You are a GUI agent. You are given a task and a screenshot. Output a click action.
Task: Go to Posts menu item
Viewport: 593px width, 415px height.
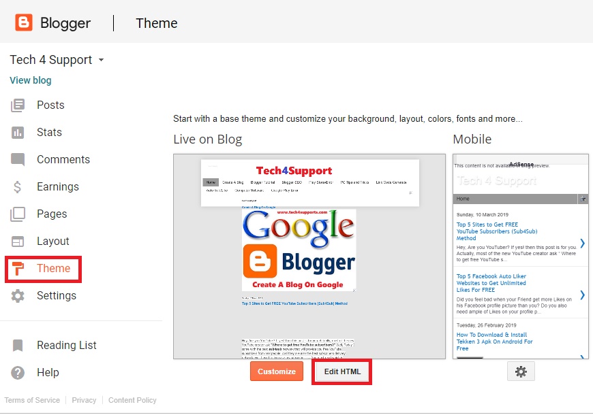click(x=50, y=105)
